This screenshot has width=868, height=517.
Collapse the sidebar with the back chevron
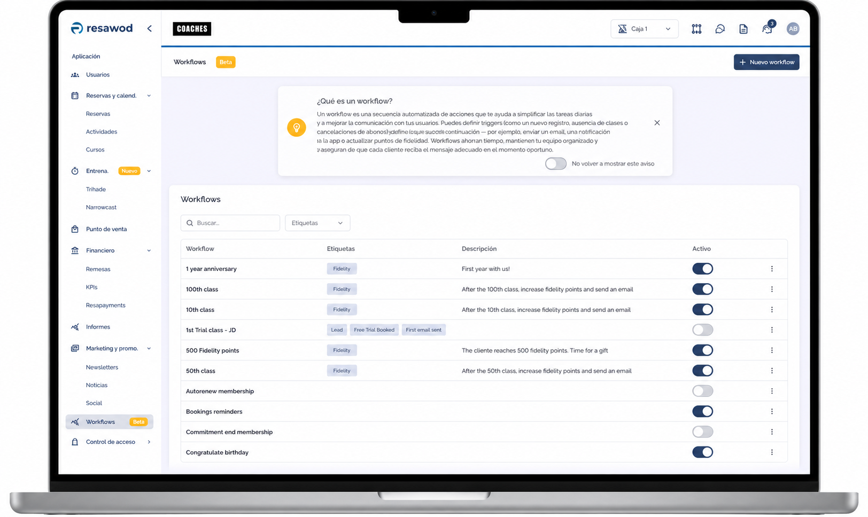(149, 28)
